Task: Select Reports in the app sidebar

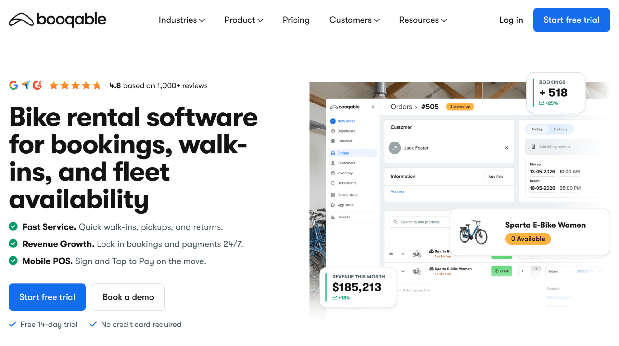Action: click(343, 217)
